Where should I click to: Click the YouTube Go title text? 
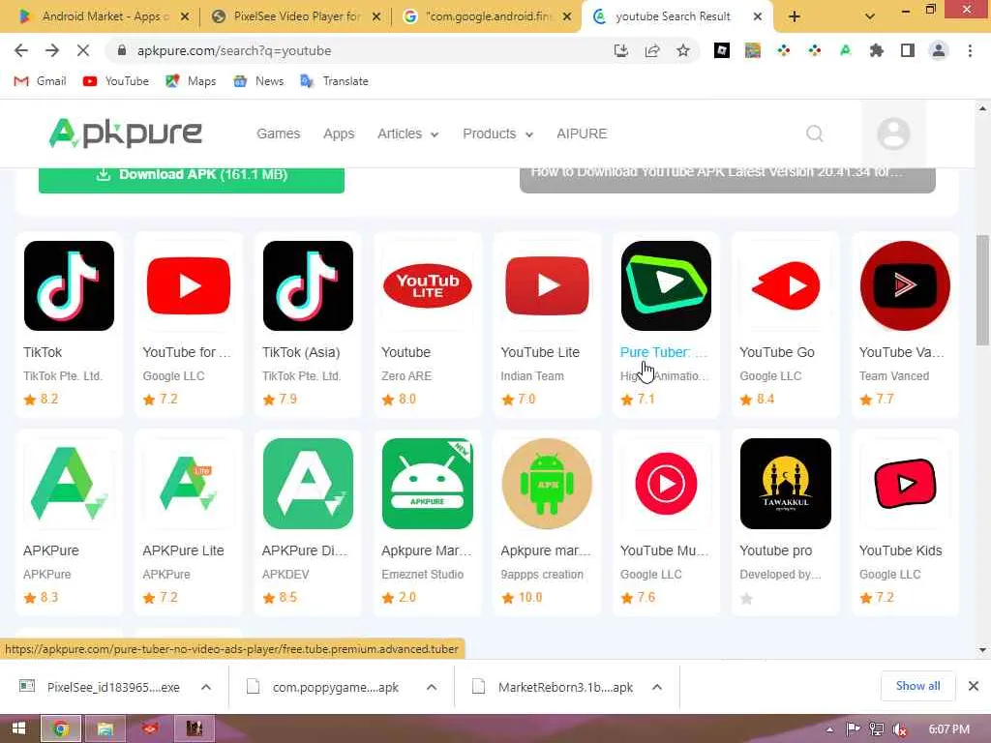(777, 352)
